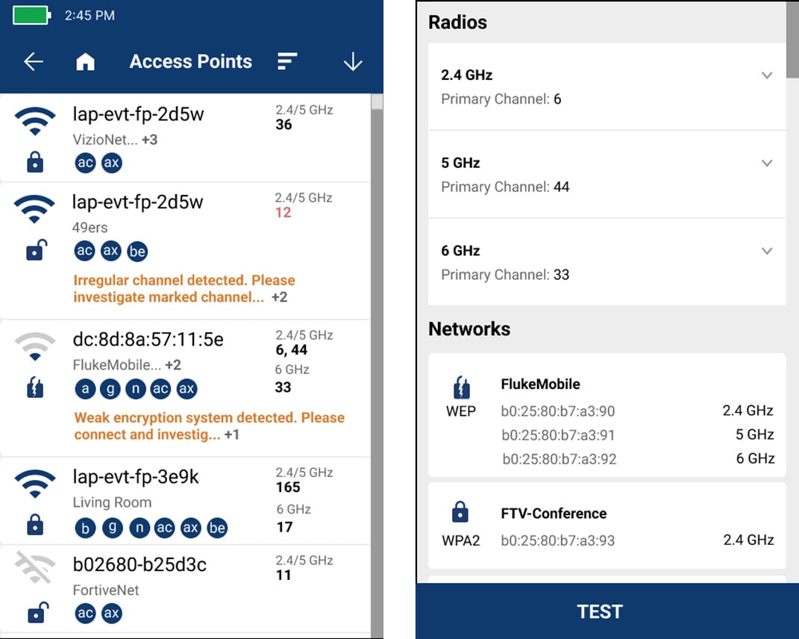The image size is (799, 639).
Task: Select the 'be' protocol badge on 49ers network
Action: tap(137, 251)
